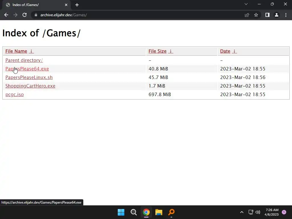Screen dimensions: 292x219
Task: View site security lock info
Action: coord(36,15)
